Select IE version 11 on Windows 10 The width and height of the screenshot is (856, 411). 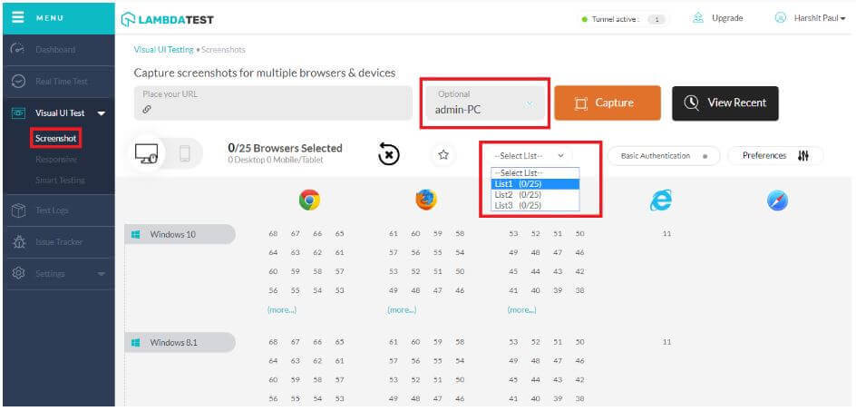666,234
